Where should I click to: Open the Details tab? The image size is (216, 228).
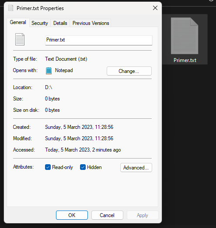(60, 23)
